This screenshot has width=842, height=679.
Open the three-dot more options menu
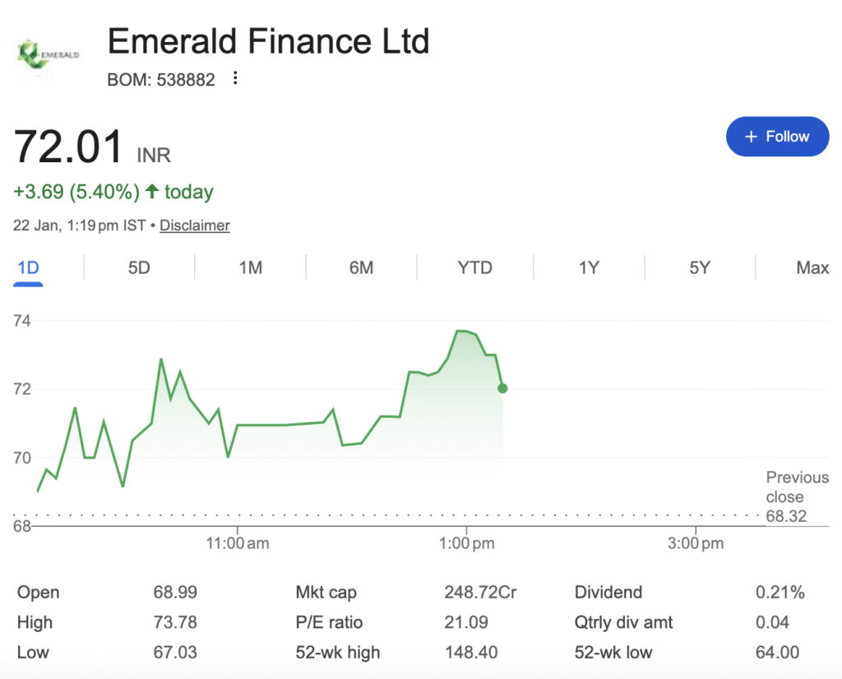(236, 79)
